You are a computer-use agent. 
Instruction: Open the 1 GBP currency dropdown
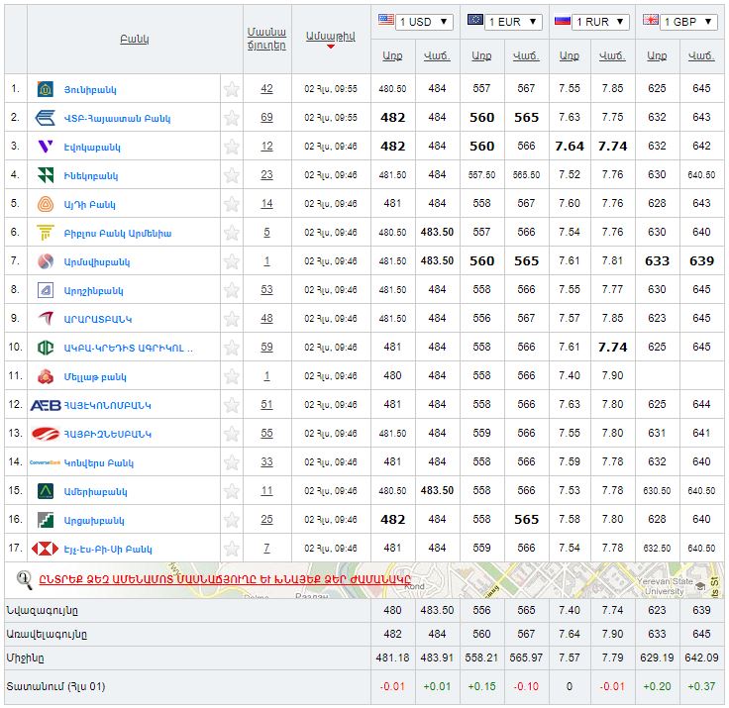[688, 22]
